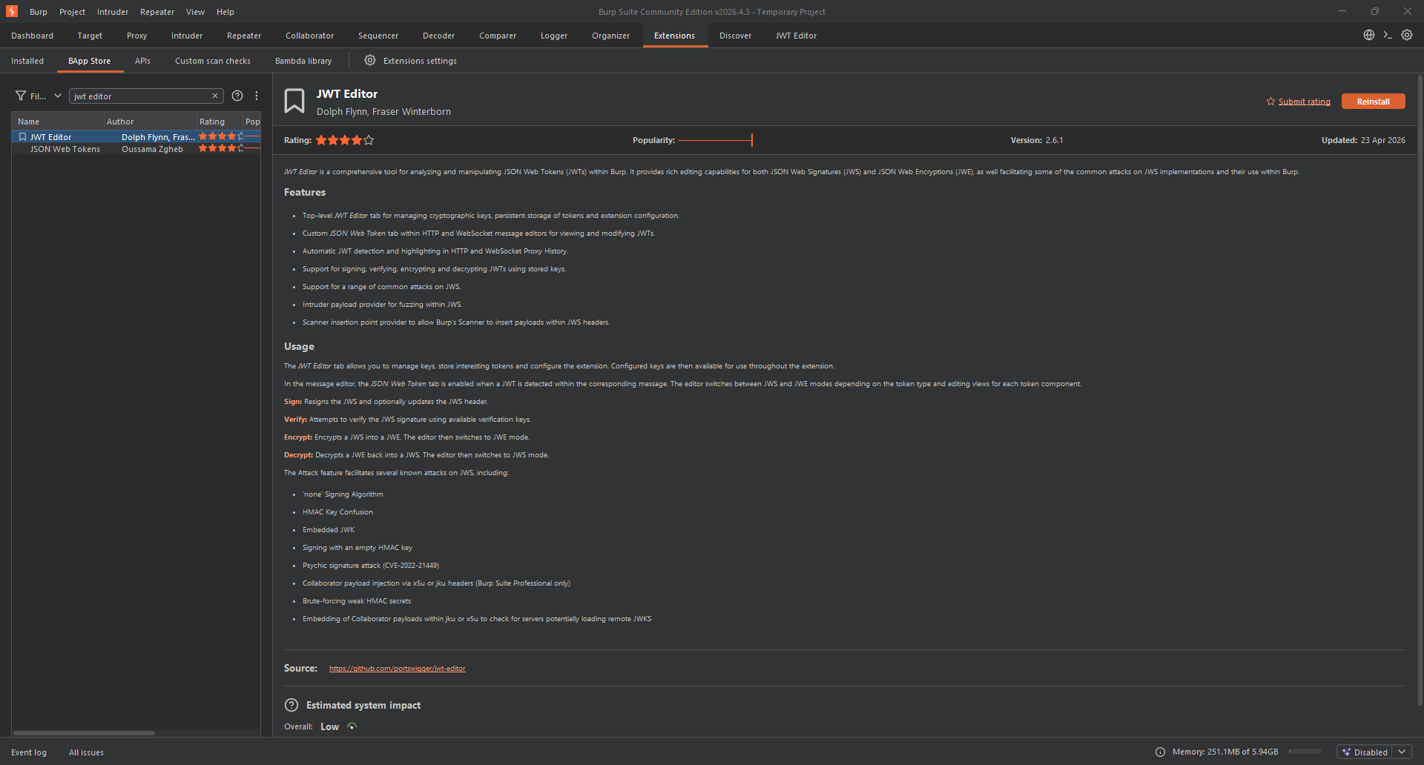The height and width of the screenshot is (765, 1424).
Task: Click the gauge icon next to Low impact
Action: click(352, 726)
